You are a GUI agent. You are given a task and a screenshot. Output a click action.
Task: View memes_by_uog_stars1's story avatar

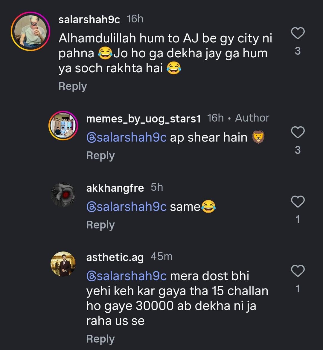click(63, 126)
